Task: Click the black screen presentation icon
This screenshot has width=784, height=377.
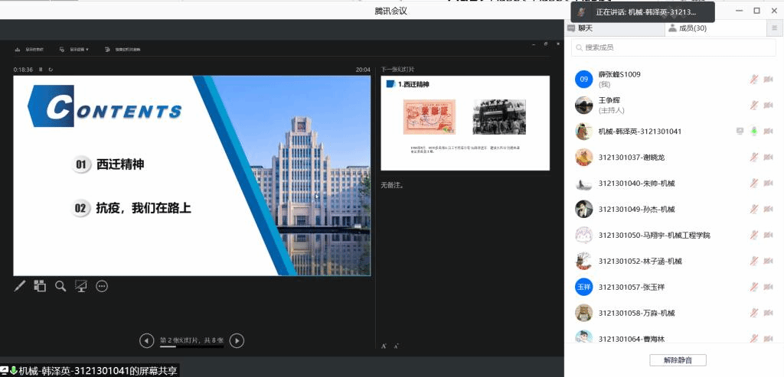Action: [81, 286]
